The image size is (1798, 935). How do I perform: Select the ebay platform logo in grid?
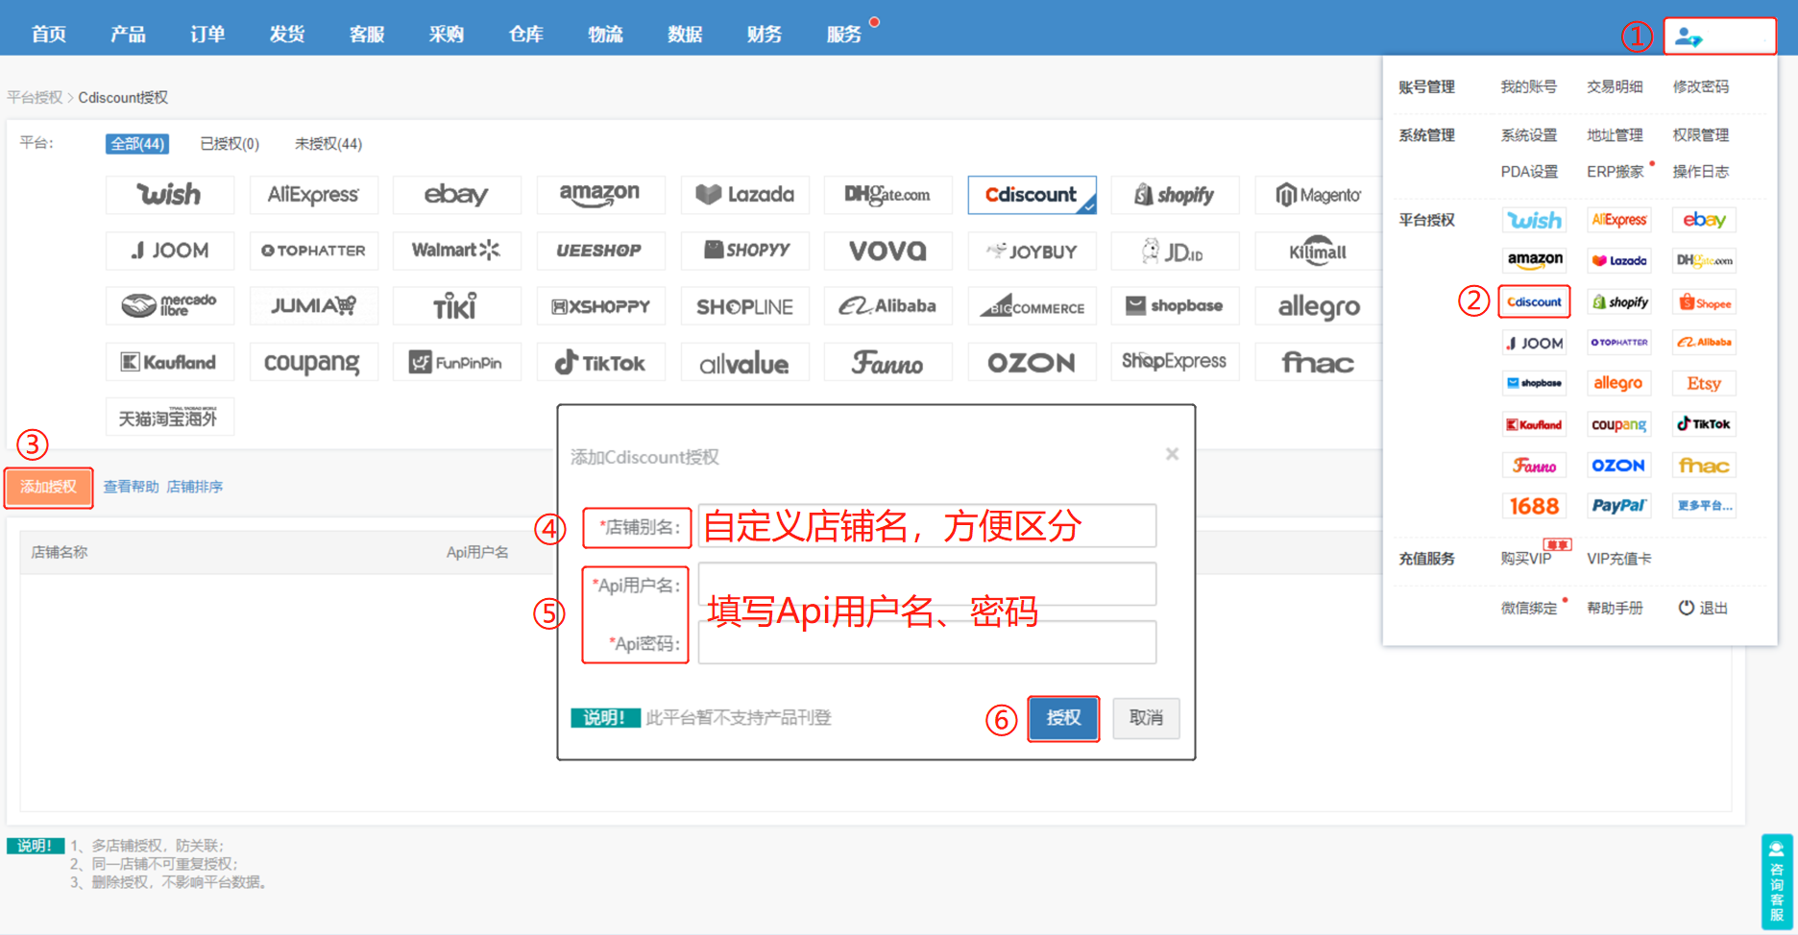point(456,195)
